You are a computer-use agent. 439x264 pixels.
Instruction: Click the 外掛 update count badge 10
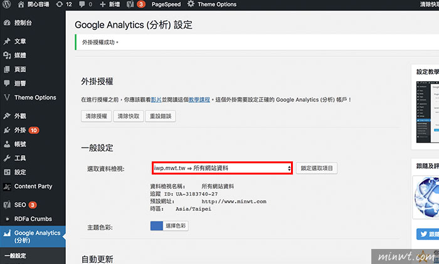(x=34, y=130)
